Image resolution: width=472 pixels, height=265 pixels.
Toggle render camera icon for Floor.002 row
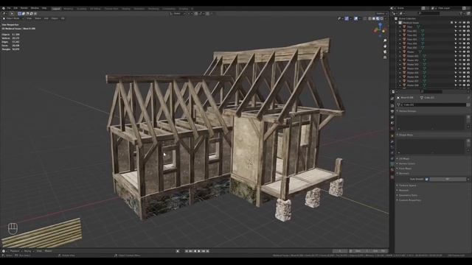pos(468,35)
